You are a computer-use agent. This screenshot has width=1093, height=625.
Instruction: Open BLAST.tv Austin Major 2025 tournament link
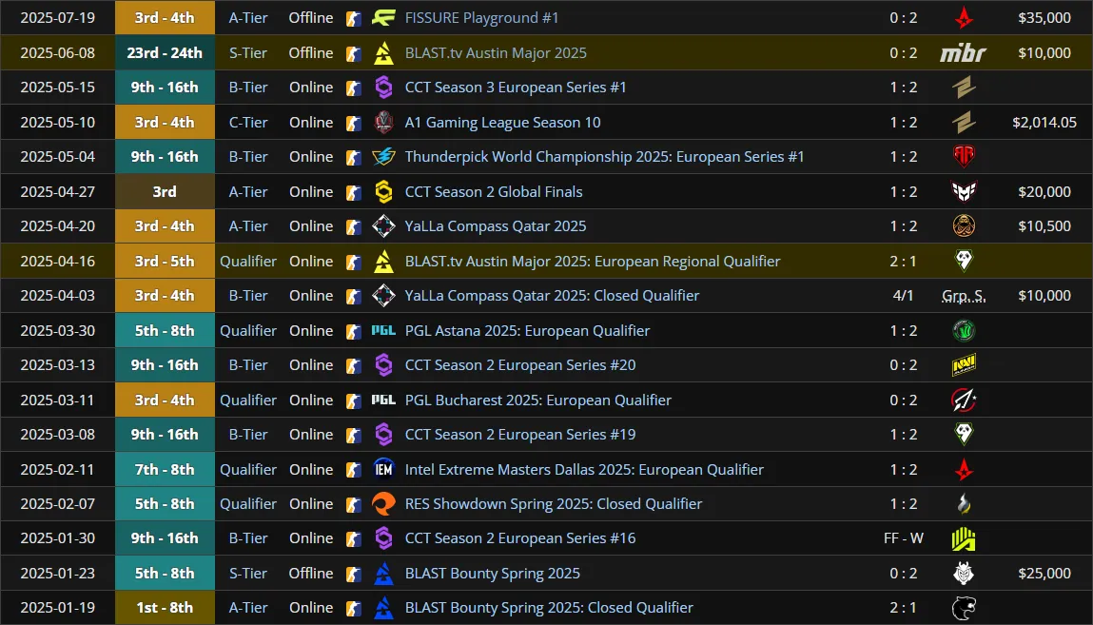pyautogui.click(x=496, y=53)
